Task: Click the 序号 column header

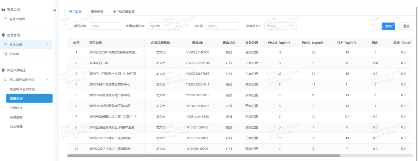Action: (76, 43)
